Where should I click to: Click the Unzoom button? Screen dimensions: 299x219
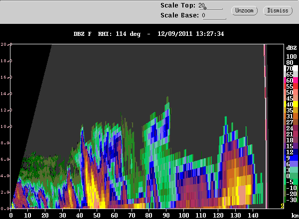(x=244, y=10)
